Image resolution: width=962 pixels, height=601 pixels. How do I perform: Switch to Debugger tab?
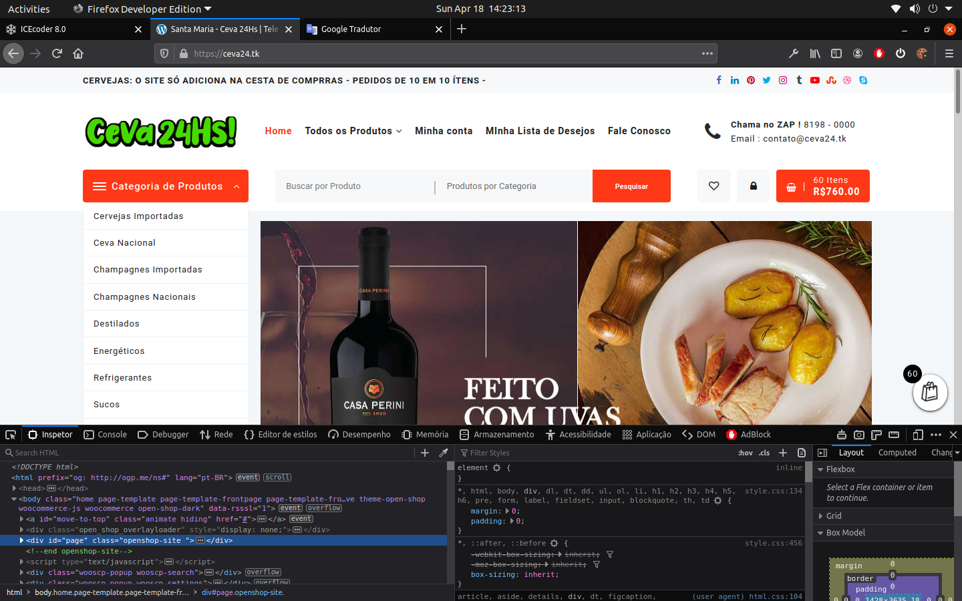[x=164, y=435]
